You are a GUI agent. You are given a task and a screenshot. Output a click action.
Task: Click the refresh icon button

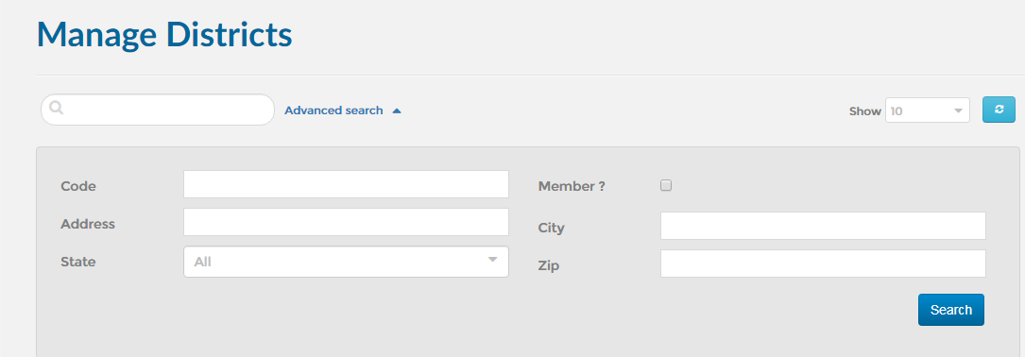point(999,110)
